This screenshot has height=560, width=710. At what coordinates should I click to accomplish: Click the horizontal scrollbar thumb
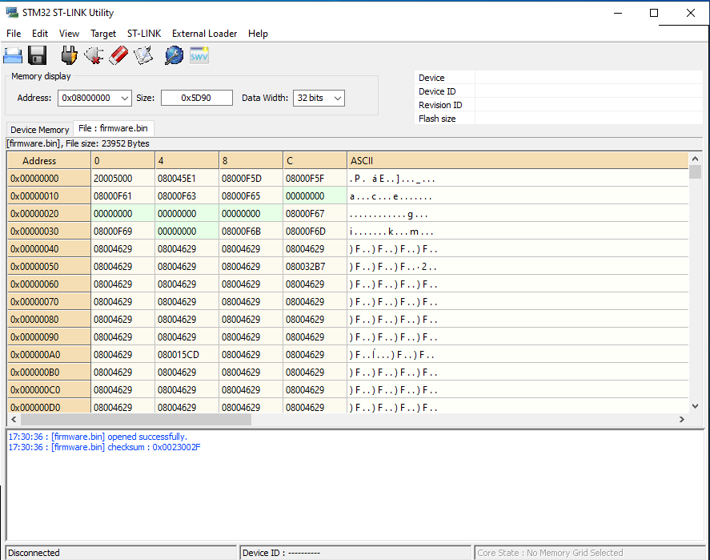click(x=136, y=420)
